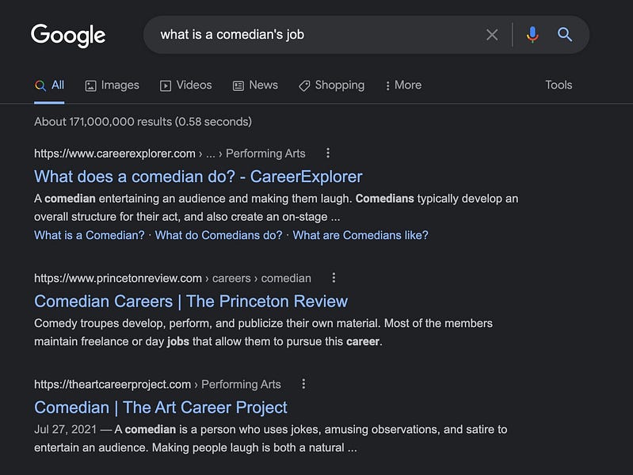This screenshot has height=475, width=633.
Task: Follow the "What are Comedians like?" sitelink
Action: (360, 235)
